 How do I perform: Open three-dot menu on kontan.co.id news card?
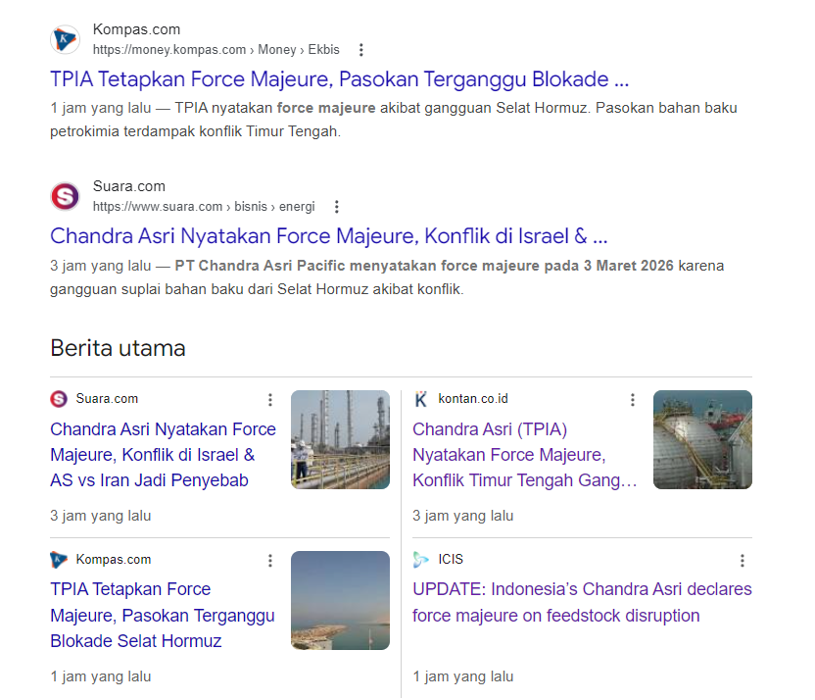tap(633, 399)
